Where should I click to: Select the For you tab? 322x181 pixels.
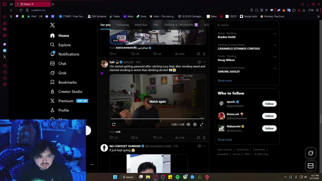[105, 25]
